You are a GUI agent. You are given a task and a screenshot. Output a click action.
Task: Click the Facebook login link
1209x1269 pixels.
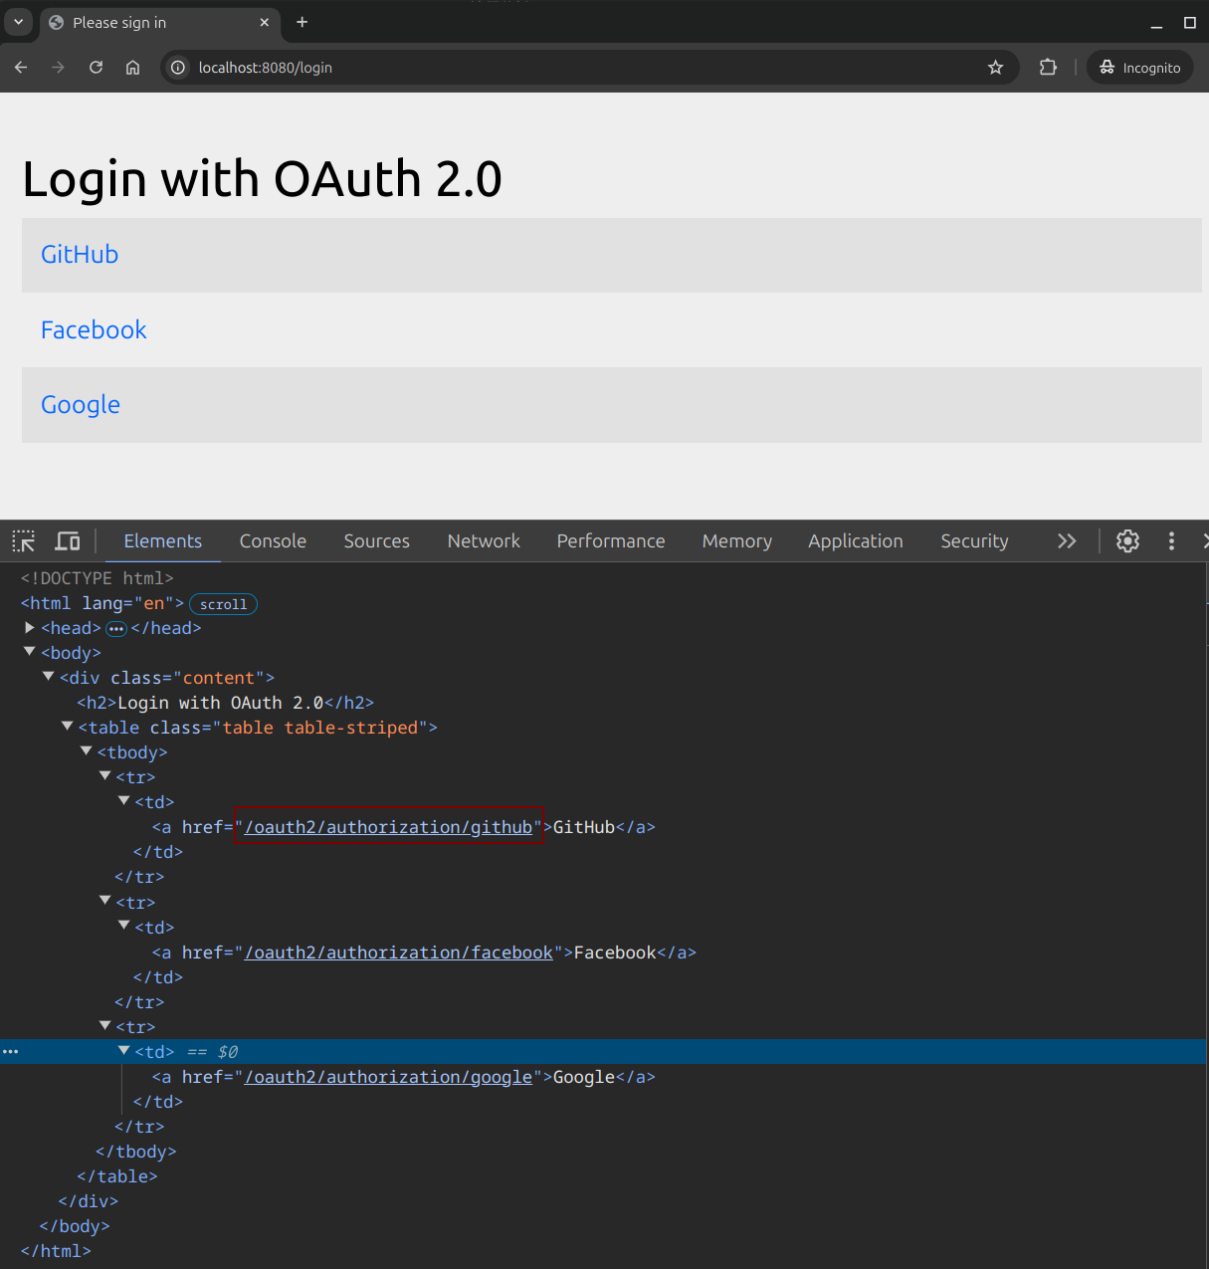tap(94, 330)
